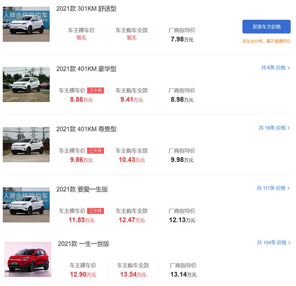This screenshot has height=286, width=296.
Task: Expand the 共111条 价格 link
Action: point(274,188)
